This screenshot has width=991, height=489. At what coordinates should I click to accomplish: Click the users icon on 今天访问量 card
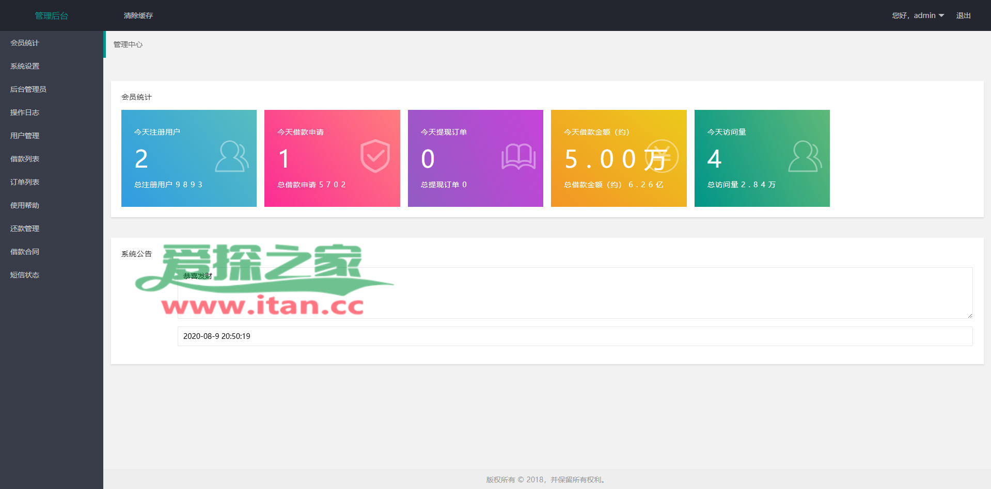coord(805,156)
